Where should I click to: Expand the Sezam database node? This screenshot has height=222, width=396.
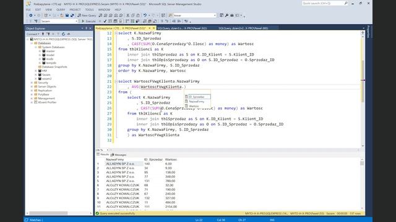click(x=36, y=75)
